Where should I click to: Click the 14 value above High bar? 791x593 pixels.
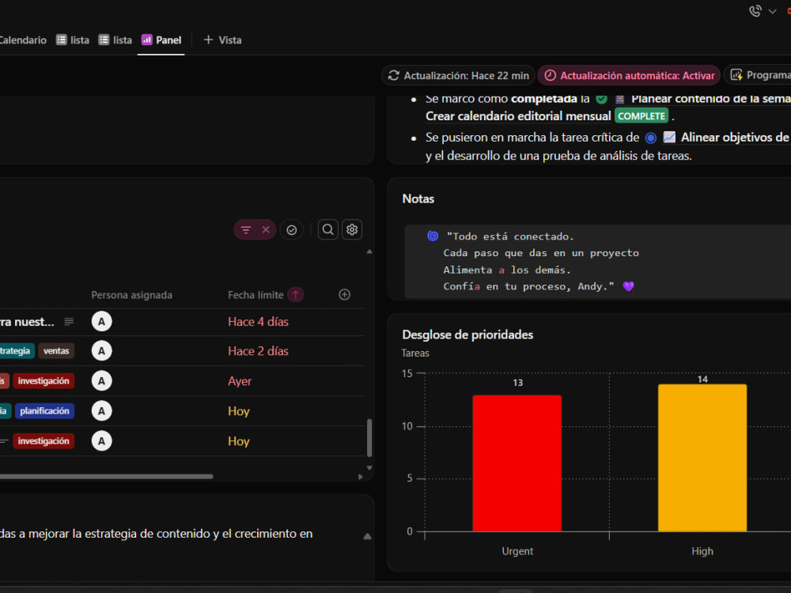pyautogui.click(x=702, y=380)
